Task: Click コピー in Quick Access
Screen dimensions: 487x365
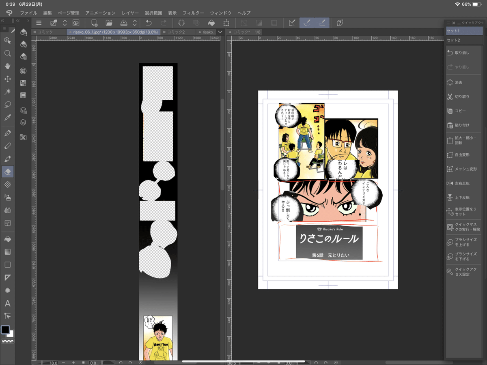Action: (x=463, y=111)
